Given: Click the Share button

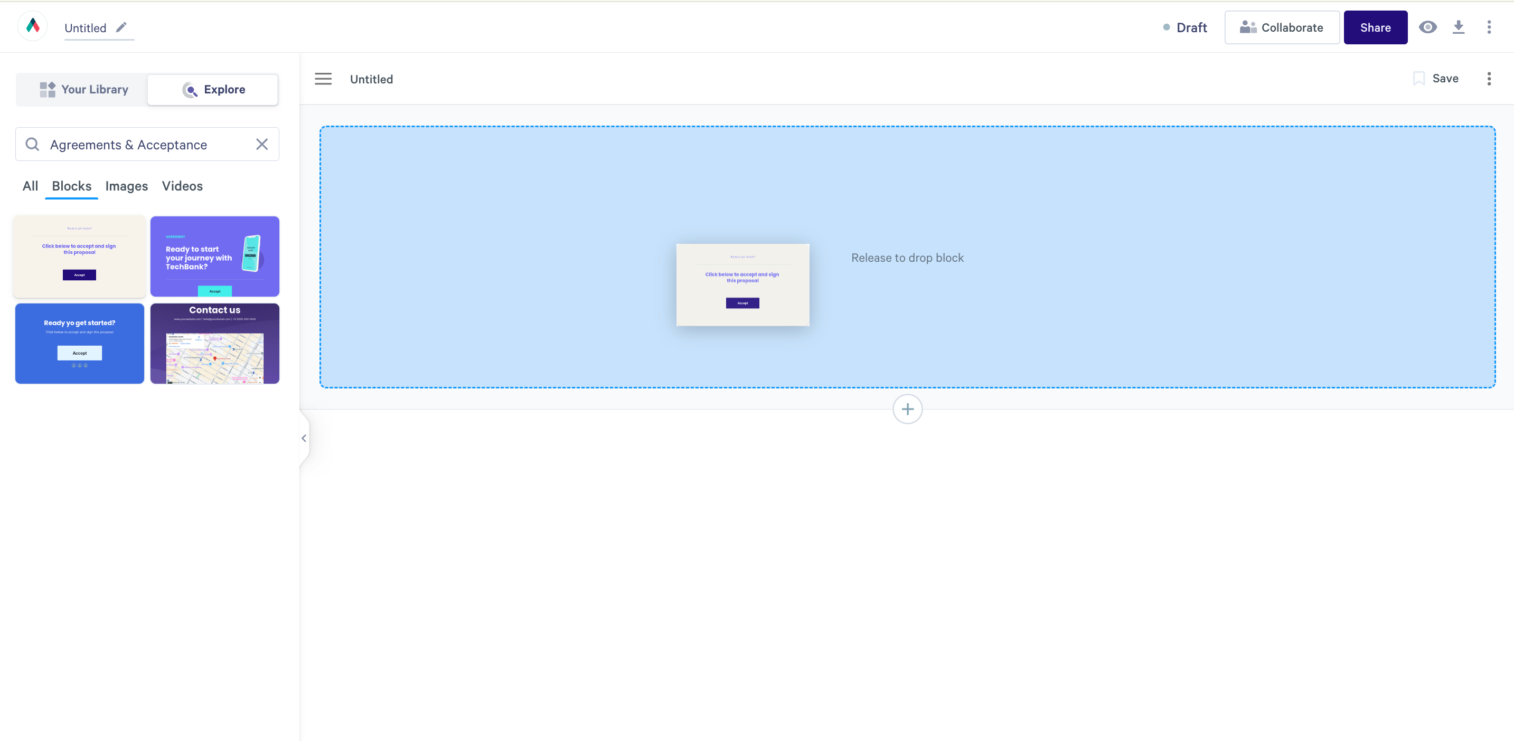Looking at the screenshot, I should point(1375,27).
